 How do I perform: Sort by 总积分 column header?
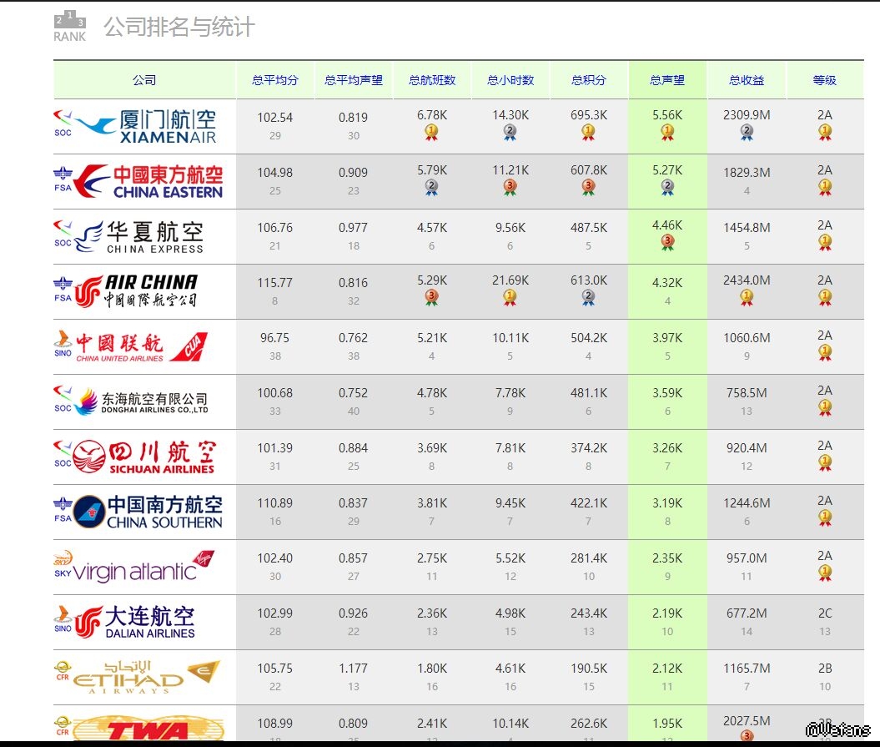pyautogui.click(x=589, y=80)
